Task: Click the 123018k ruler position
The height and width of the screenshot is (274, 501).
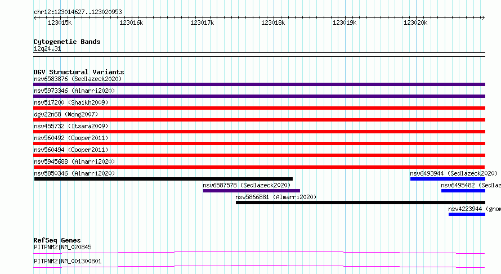Action: [273, 23]
